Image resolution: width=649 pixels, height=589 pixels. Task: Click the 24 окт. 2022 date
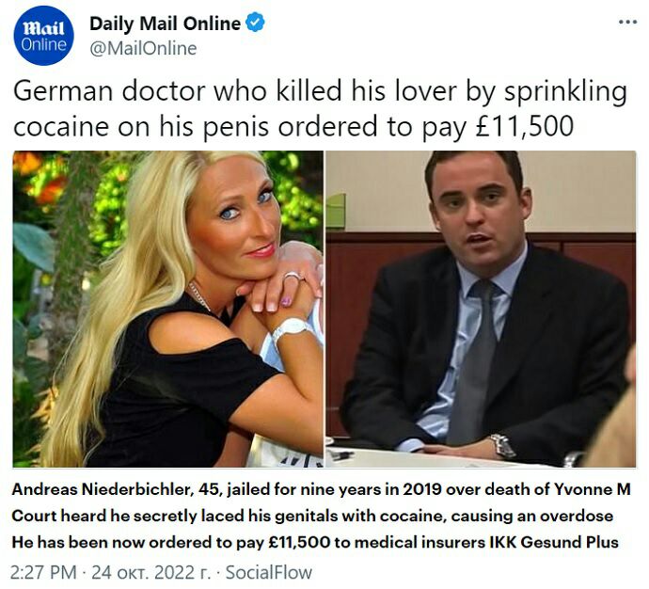click(150, 572)
